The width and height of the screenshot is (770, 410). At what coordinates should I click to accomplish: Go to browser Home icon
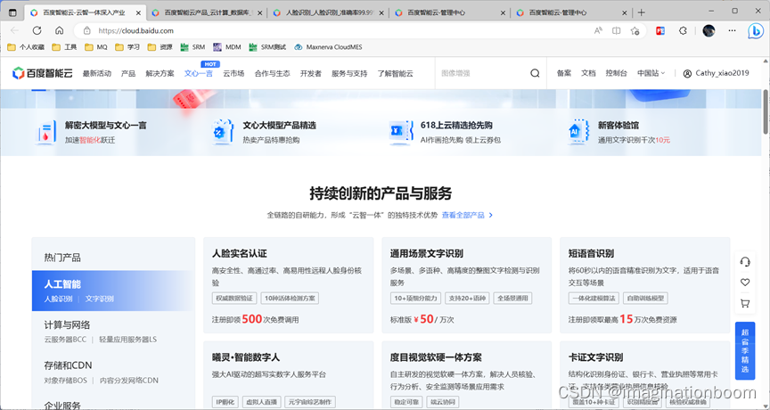(x=60, y=30)
